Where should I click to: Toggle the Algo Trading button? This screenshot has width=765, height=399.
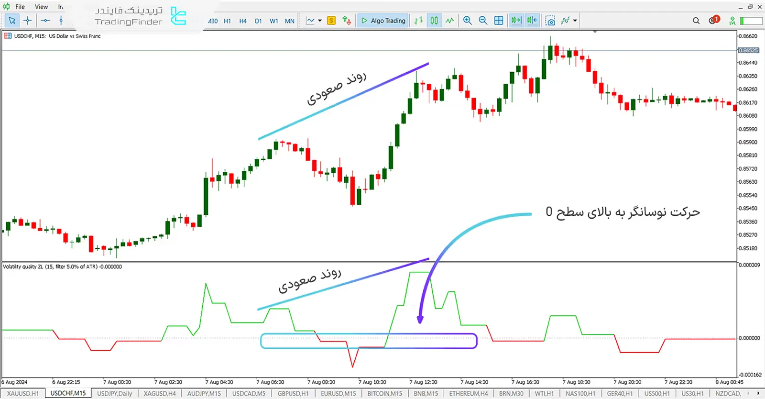(x=383, y=21)
